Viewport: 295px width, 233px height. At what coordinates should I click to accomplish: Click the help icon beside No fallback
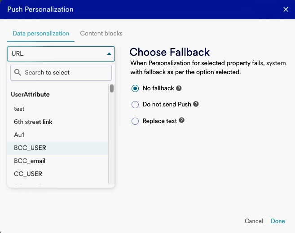[x=179, y=88]
